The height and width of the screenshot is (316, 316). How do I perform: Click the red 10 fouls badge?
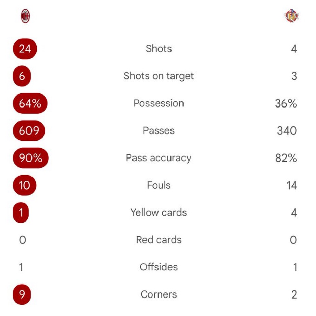click(25, 185)
